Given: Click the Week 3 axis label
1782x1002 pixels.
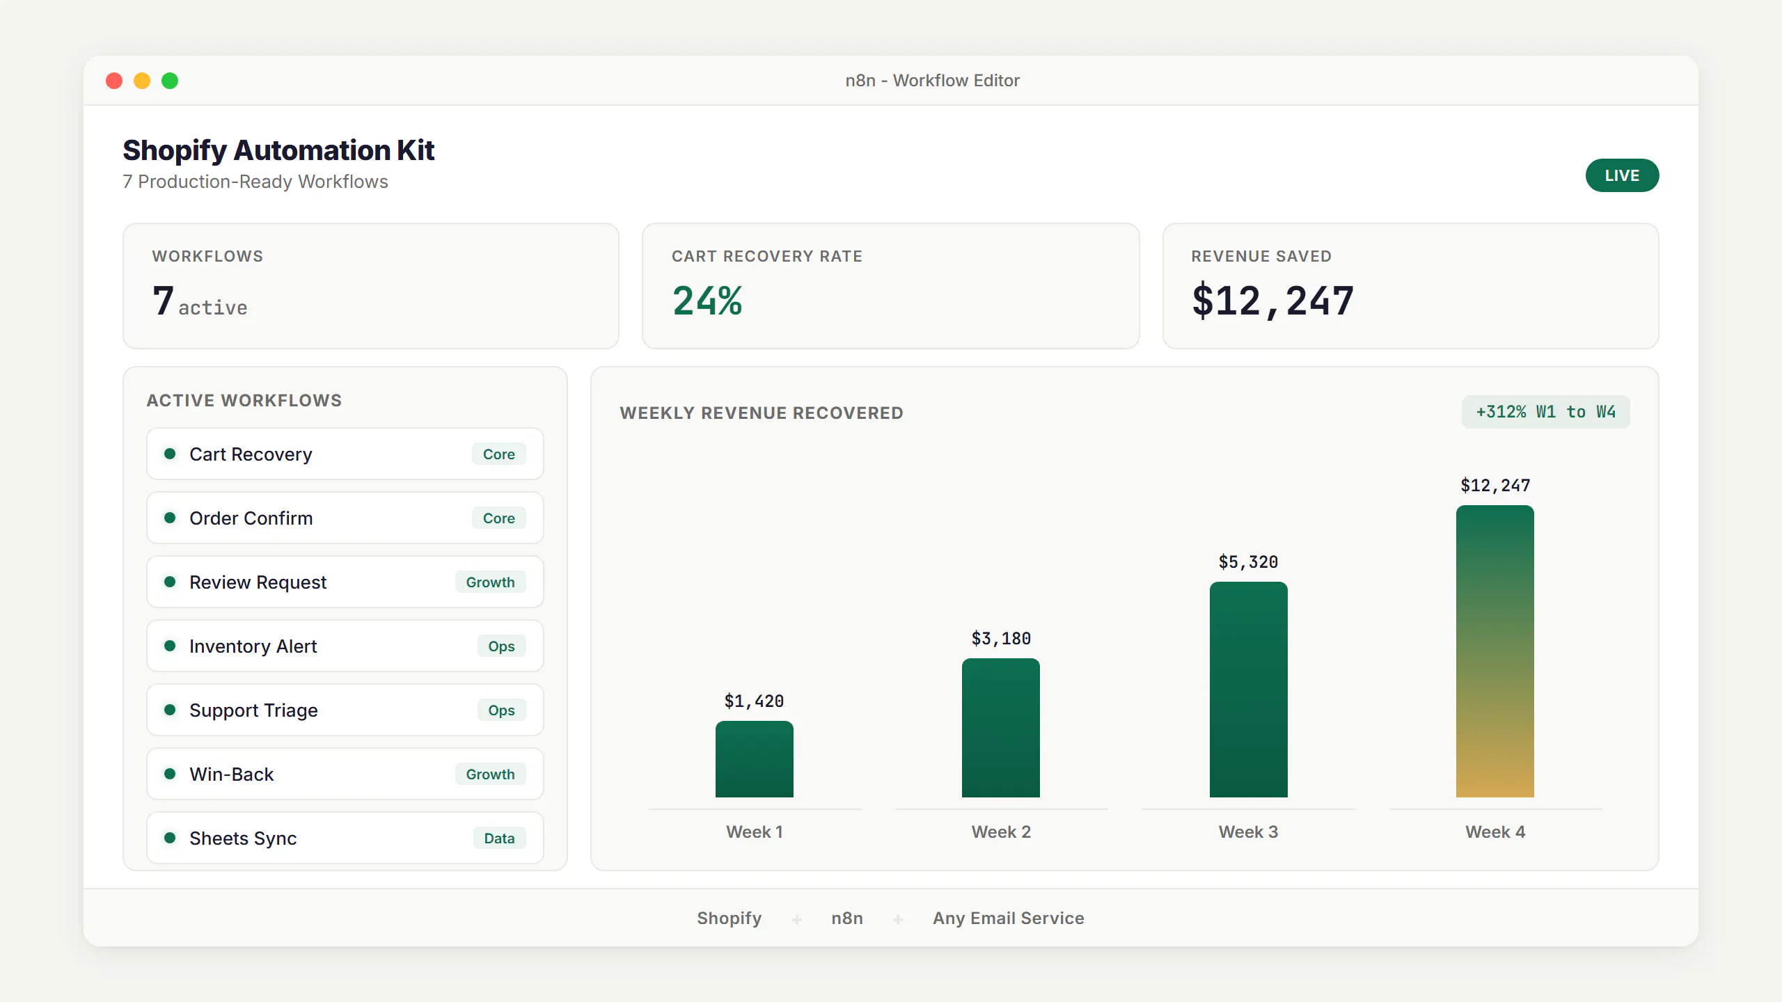Looking at the screenshot, I should tap(1249, 832).
